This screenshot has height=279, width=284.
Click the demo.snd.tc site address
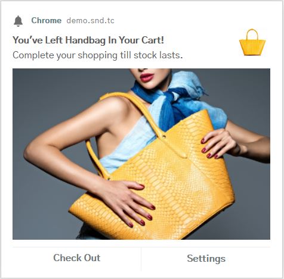coord(91,21)
